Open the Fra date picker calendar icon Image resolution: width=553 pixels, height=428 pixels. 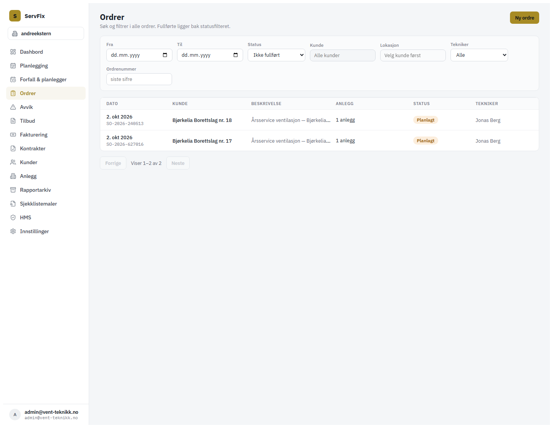[x=165, y=55]
